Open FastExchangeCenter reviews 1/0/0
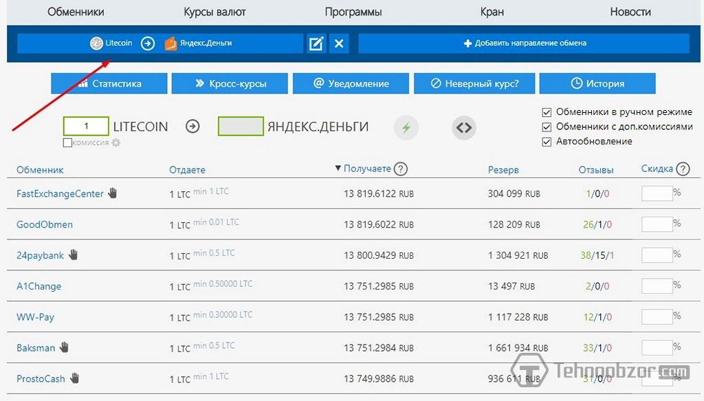Screen dimensions: 704x401 coord(597,194)
